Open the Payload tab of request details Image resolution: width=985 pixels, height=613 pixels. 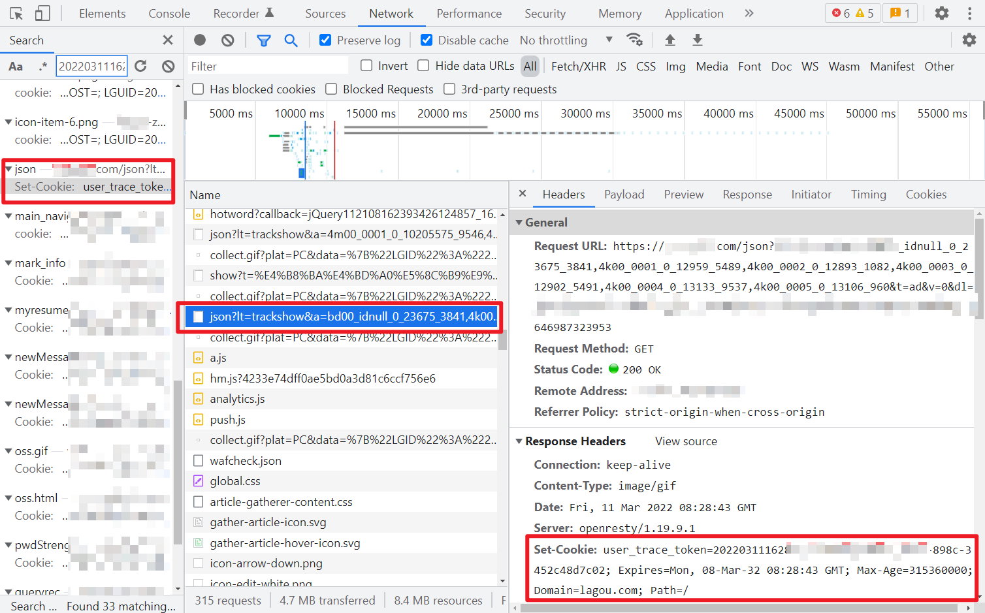coord(624,194)
